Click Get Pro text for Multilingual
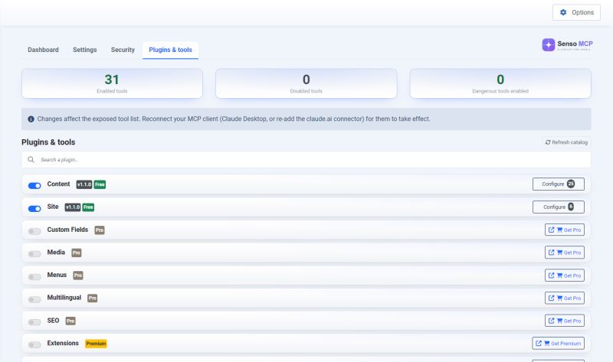 [572, 298]
